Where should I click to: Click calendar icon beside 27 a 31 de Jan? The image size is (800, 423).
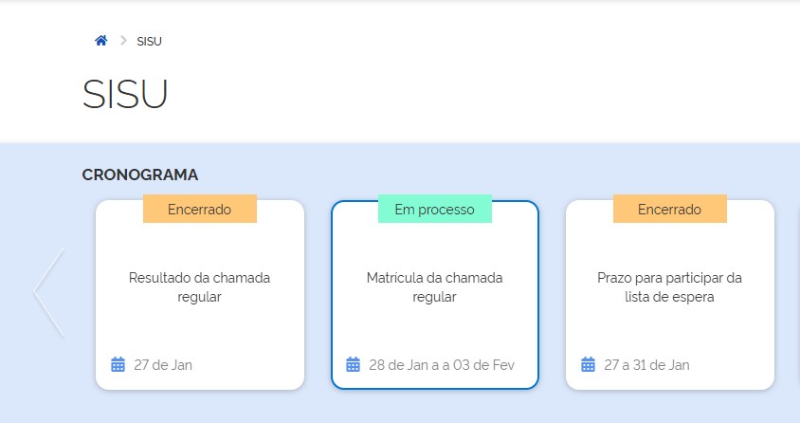click(588, 364)
